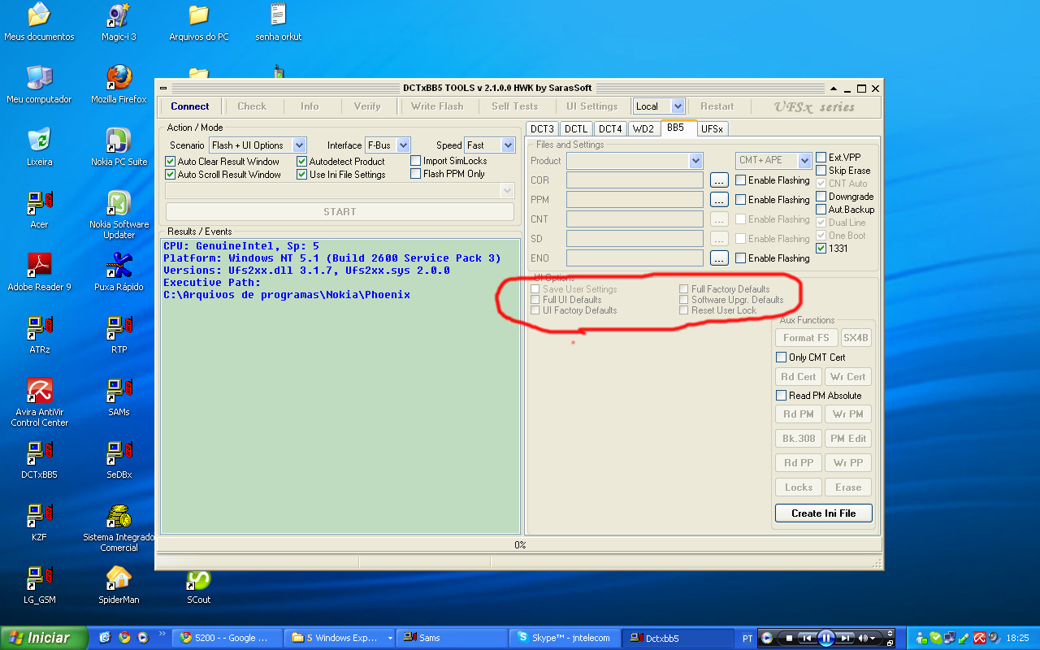Toggle Auto Clear Result Window checkbox
The width and height of the screenshot is (1040, 650).
point(171,162)
